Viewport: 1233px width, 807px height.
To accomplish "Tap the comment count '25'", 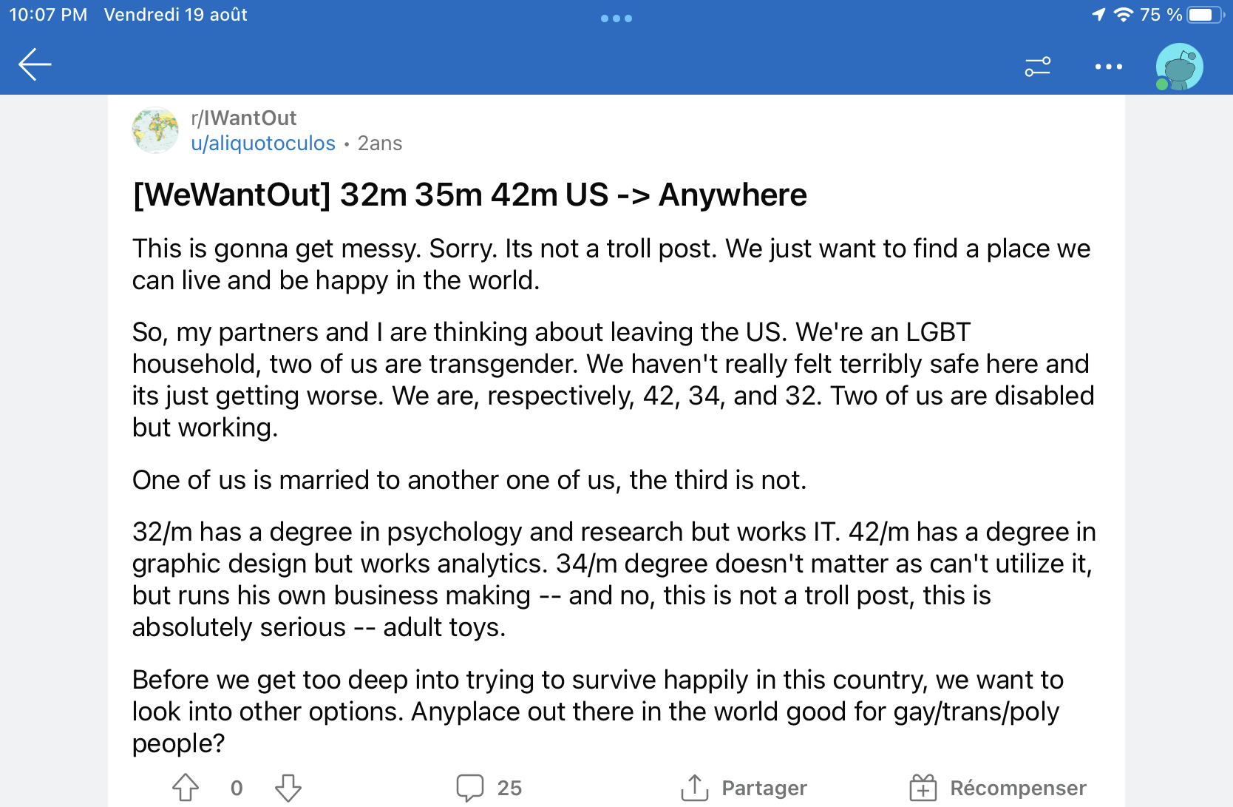I will coord(509,788).
